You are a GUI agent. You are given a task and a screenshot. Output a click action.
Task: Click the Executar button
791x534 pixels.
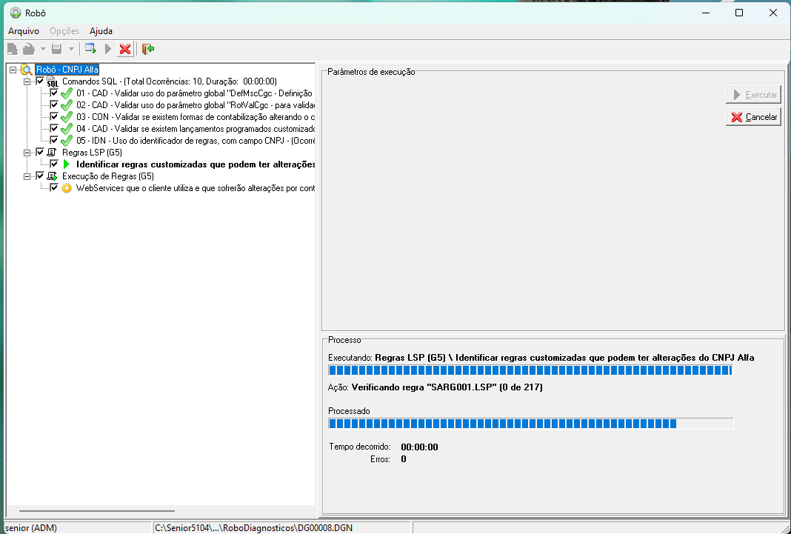pos(753,95)
